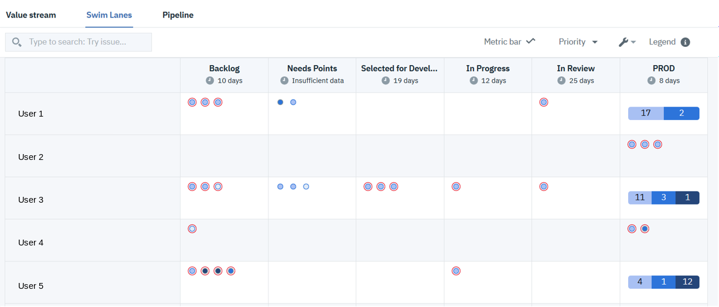Expand the wrench menu dropdown arrow
The image size is (719, 307).
click(x=633, y=43)
